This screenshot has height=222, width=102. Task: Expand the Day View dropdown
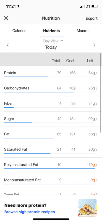click(53, 41)
